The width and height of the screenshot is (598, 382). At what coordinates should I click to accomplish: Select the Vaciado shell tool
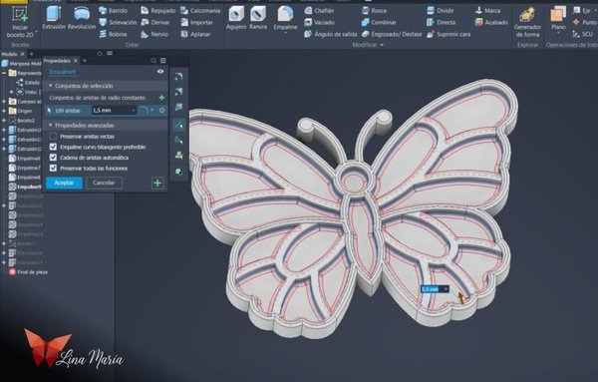coord(320,23)
